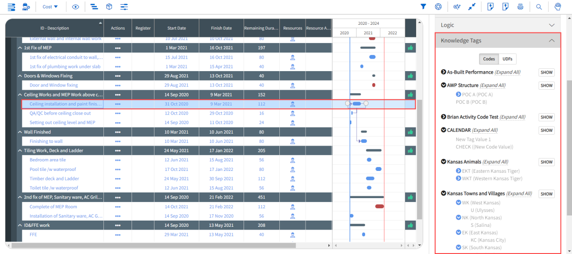
Task: Click SHOW button for CALENDAR
Action: tap(547, 130)
